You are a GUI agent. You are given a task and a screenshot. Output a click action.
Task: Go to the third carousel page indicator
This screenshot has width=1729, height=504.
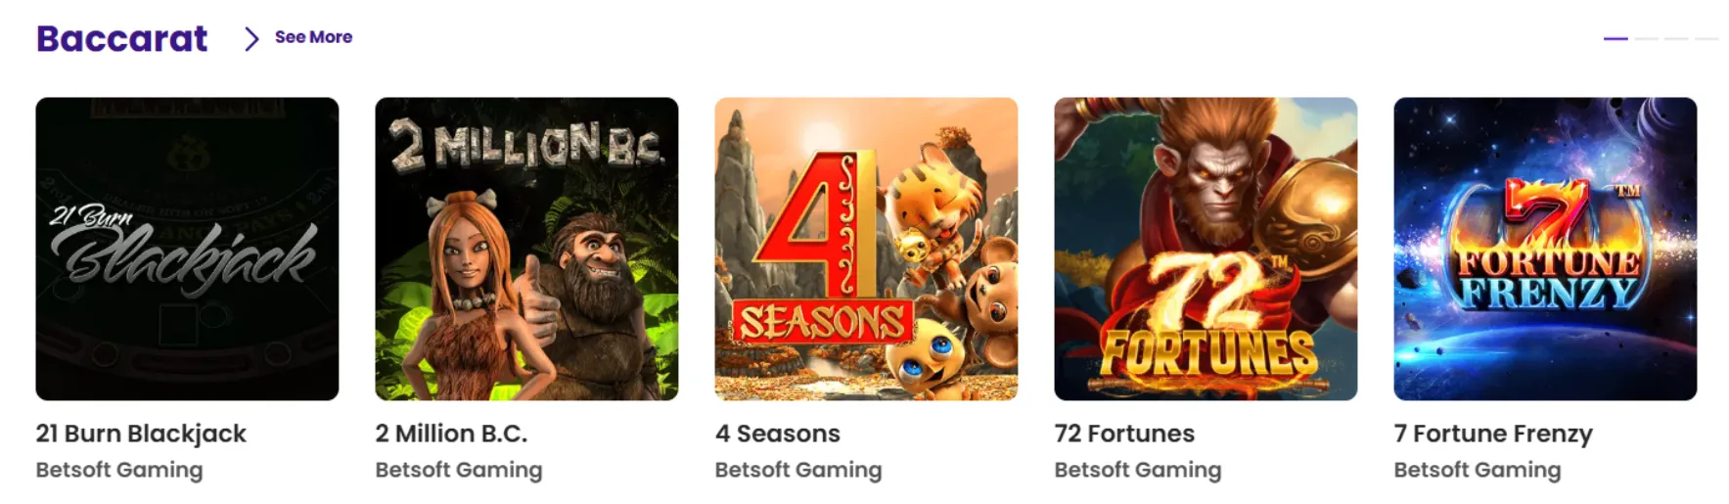pos(1676,38)
